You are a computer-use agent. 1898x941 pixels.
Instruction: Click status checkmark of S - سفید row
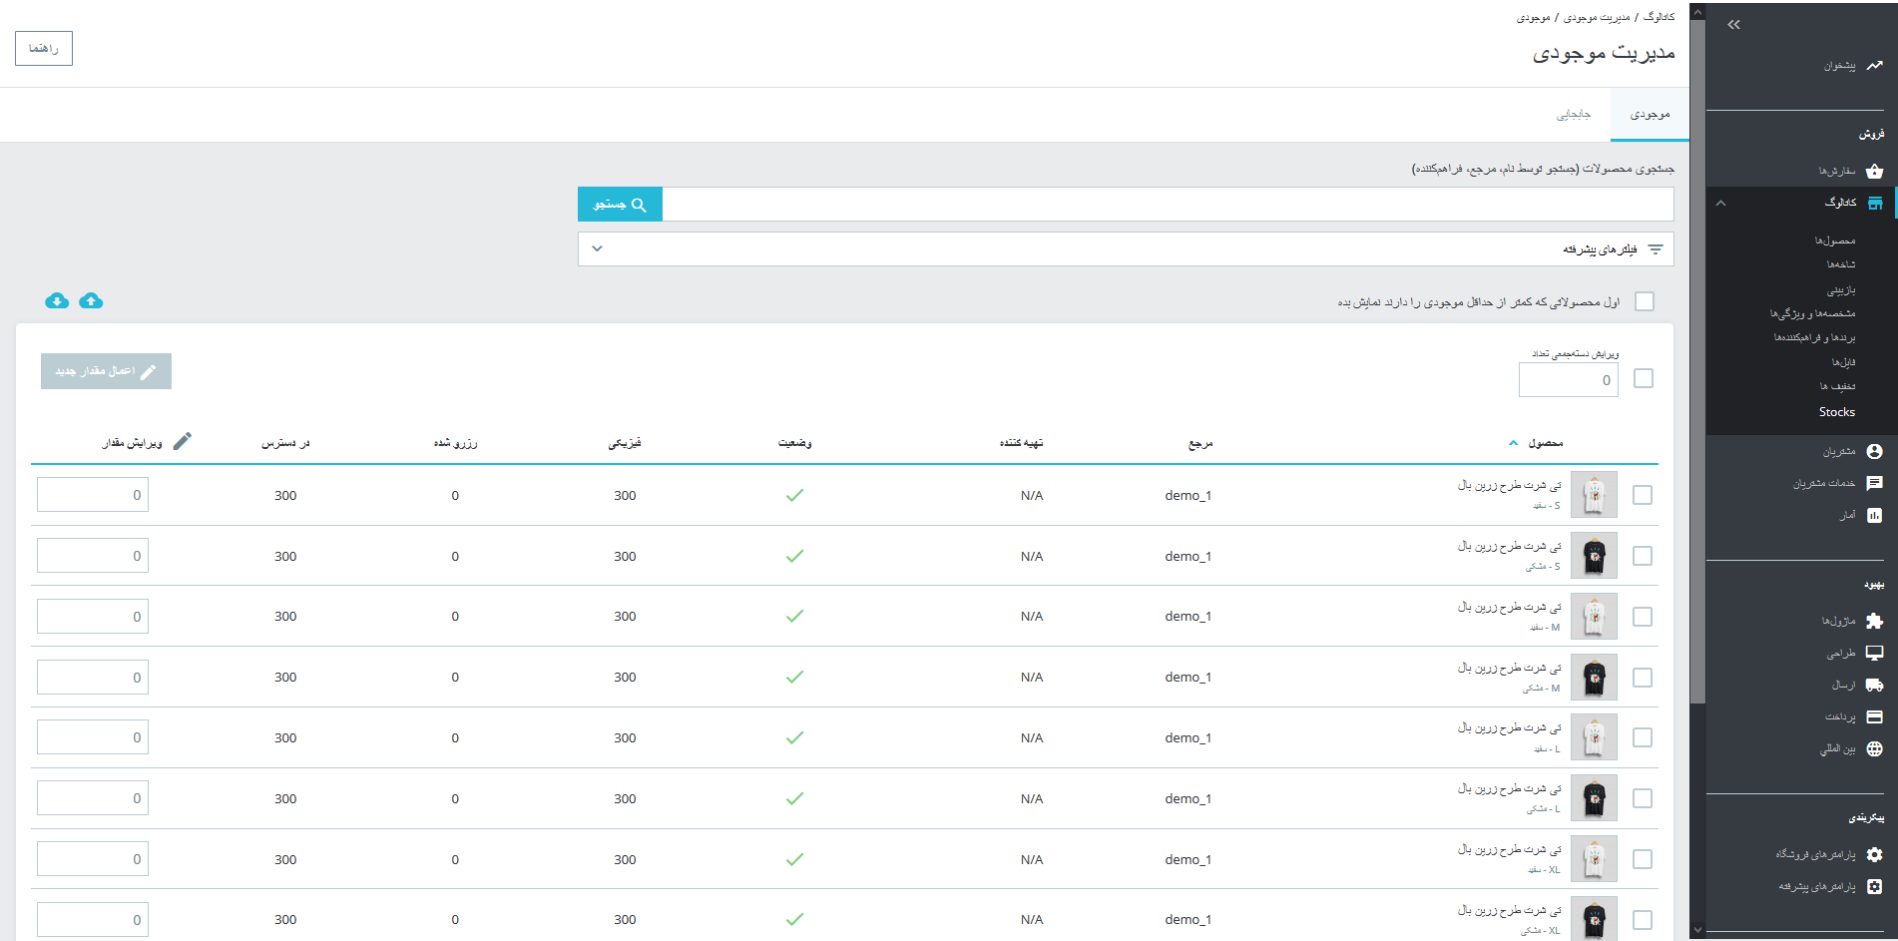click(794, 495)
